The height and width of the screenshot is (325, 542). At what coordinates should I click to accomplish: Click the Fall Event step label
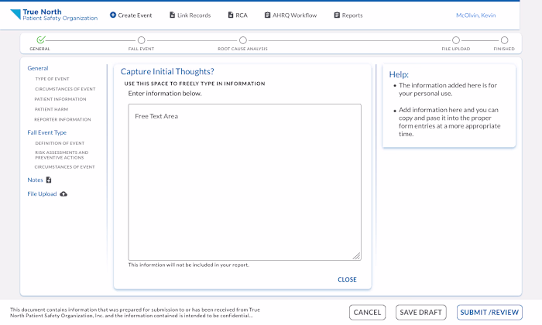click(141, 49)
